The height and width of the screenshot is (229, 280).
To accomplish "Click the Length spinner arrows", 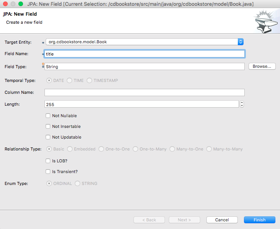I will [242, 104].
